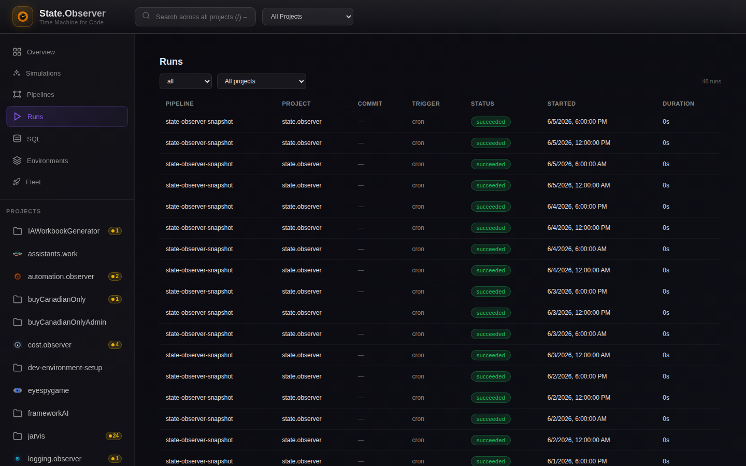Click the STATUS column header
The width and height of the screenshot is (746, 466).
(x=482, y=104)
